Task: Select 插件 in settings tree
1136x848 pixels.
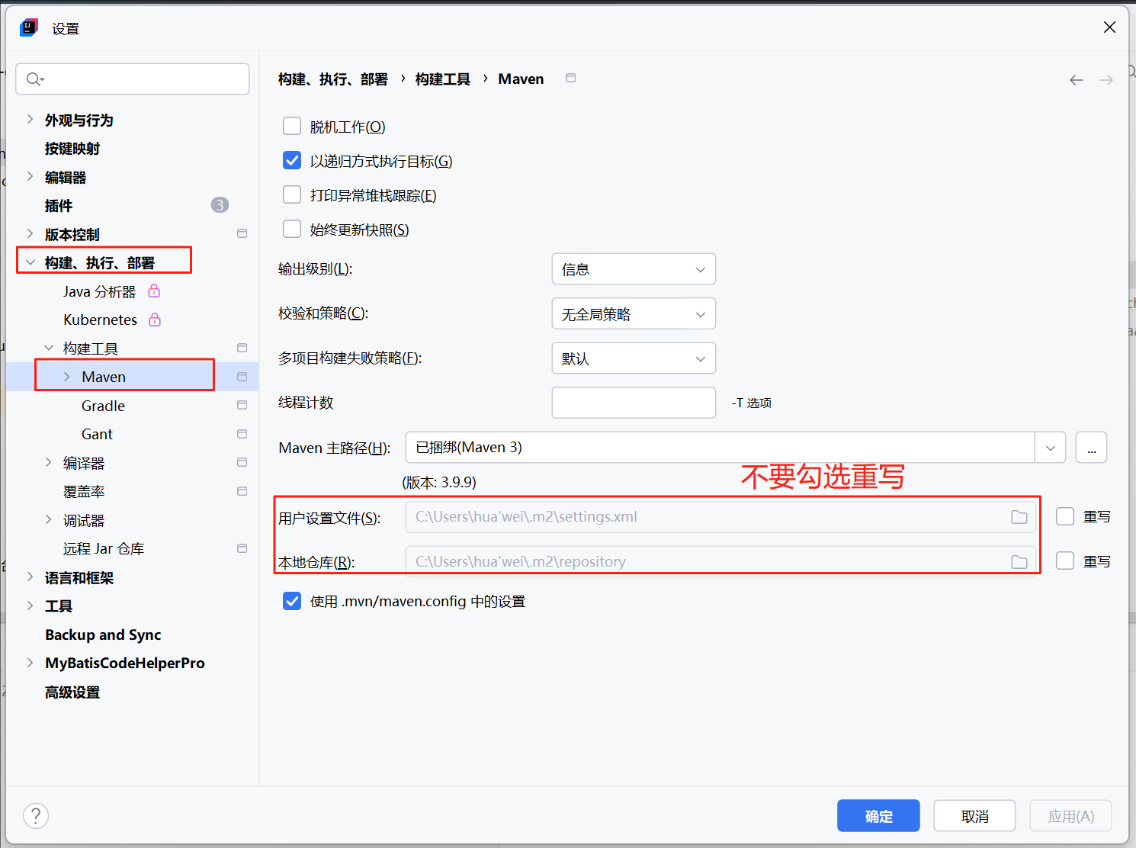Action: pos(59,206)
